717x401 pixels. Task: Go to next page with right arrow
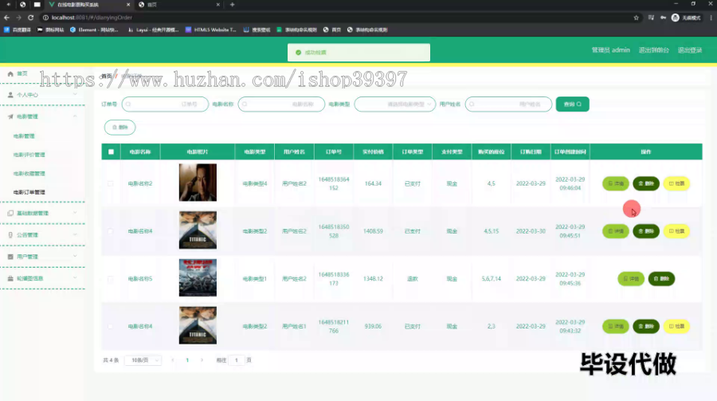202,360
